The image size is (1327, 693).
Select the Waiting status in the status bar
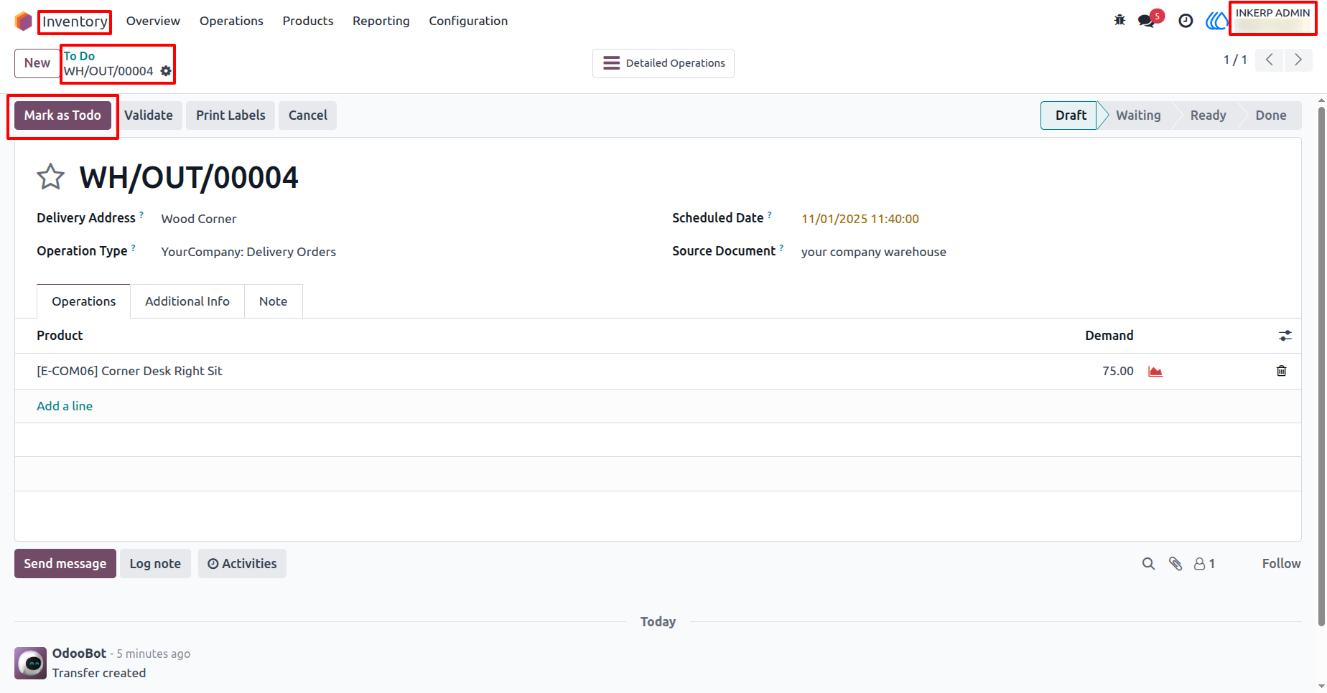coord(1138,115)
